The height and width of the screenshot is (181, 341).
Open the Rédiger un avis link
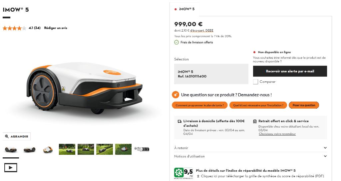pos(56,28)
